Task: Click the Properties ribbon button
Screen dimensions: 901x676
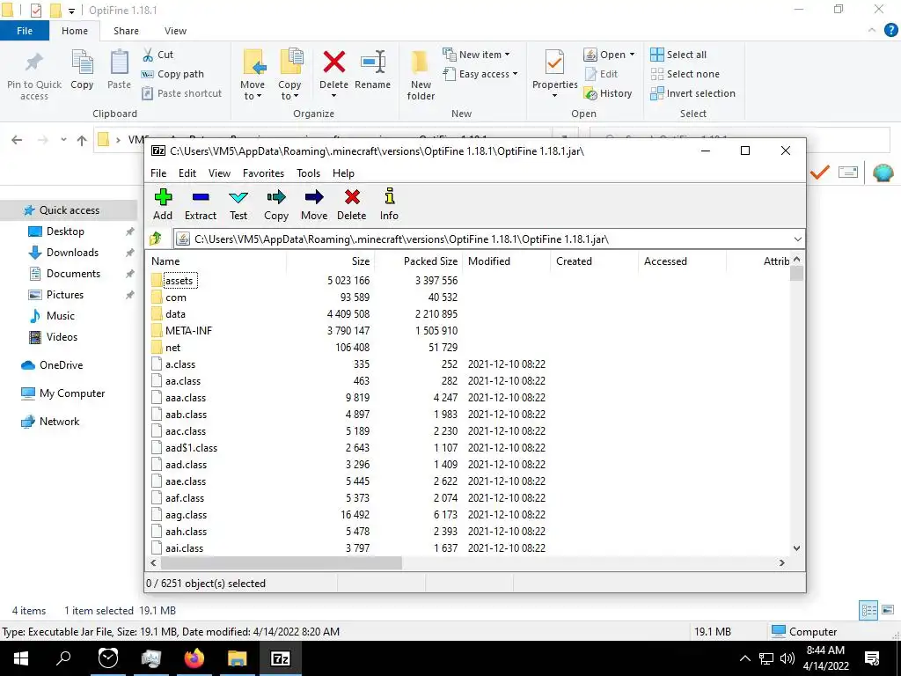Action: pos(554,75)
